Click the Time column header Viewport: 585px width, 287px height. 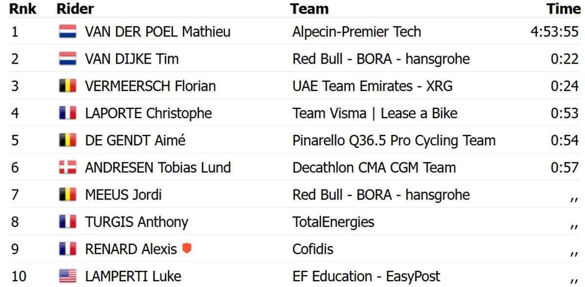(x=563, y=9)
